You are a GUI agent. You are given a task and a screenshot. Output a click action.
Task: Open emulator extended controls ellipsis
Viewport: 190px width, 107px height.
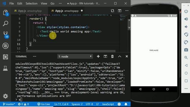coord(186,89)
